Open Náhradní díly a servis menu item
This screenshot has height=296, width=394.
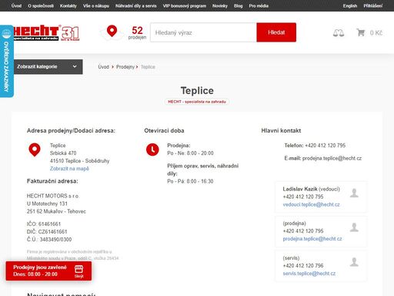[136, 5]
